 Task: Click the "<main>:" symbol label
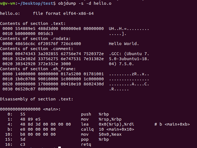tap(52, 109)
